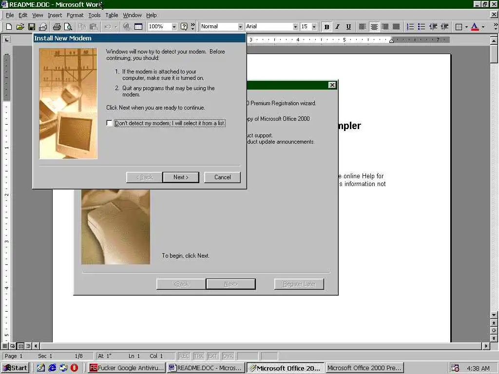Open the Table menu
Viewport: 499px width, 374px height.
pyautogui.click(x=112, y=15)
